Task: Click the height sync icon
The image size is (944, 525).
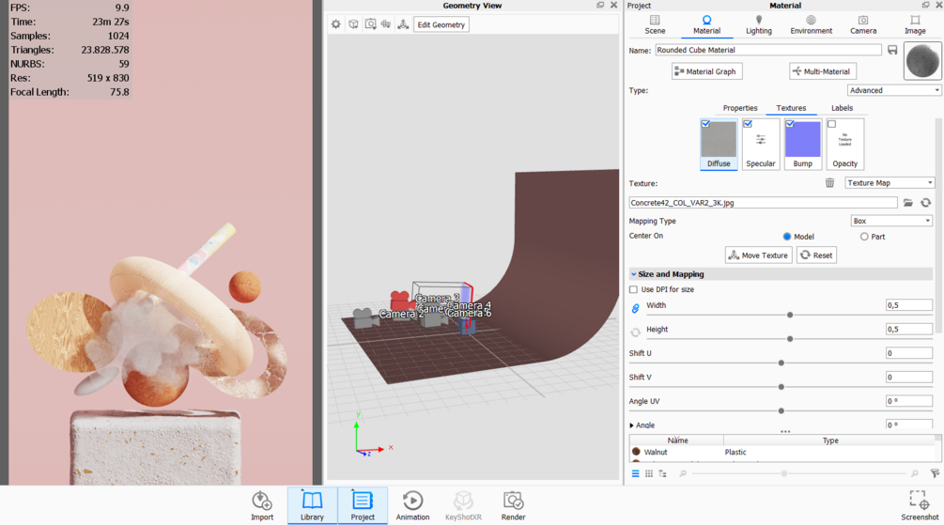Action: [635, 332]
